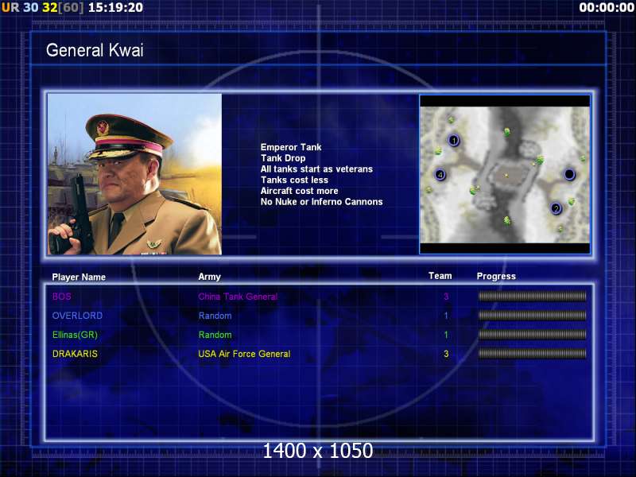Click Ellinas(GR) player's progress bar
The image size is (636, 477).
[x=532, y=335]
